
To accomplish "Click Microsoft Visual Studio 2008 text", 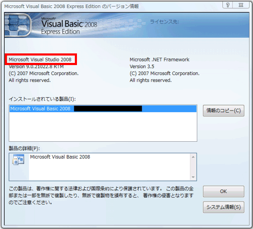I will [40, 60].
